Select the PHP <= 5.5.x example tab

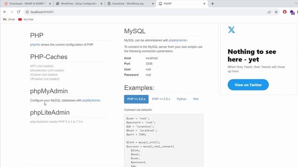tap(161, 99)
